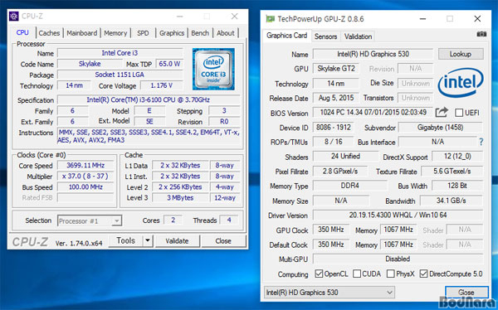498x310 pixels.
Task: Click the Specification field showing i3-6100 CPU
Action: coord(149,99)
